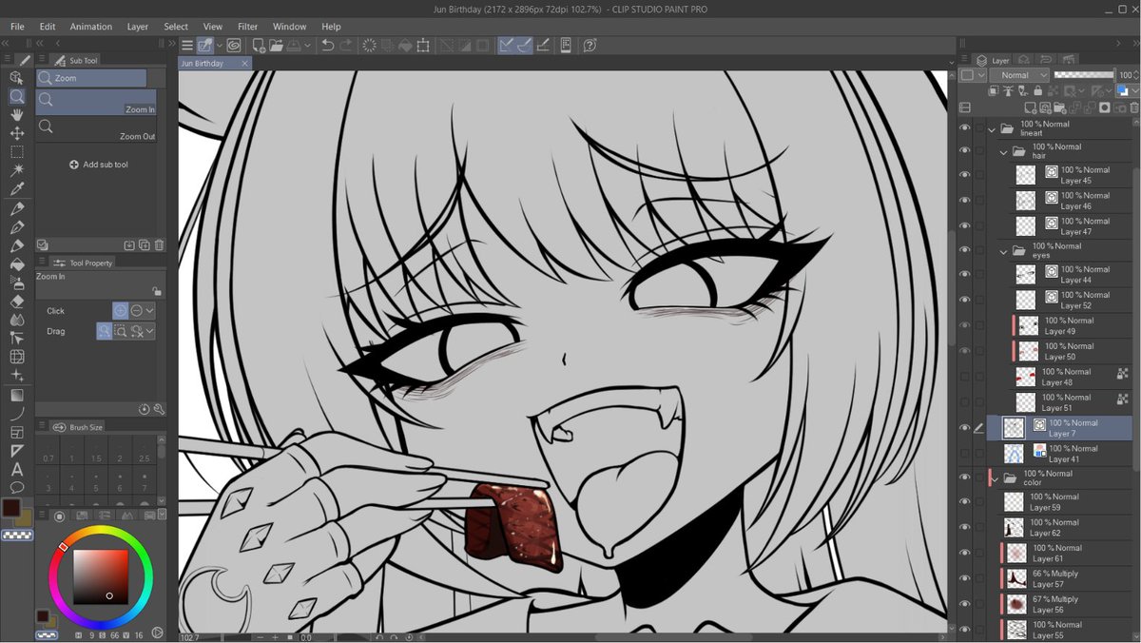Hide the eyes folder layer
The width and height of the screenshot is (1141, 643).
click(x=965, y=251)
